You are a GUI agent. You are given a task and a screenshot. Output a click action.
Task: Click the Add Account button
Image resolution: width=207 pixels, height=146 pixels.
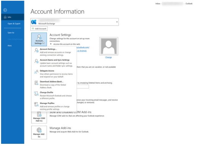(x=39, y=29)
